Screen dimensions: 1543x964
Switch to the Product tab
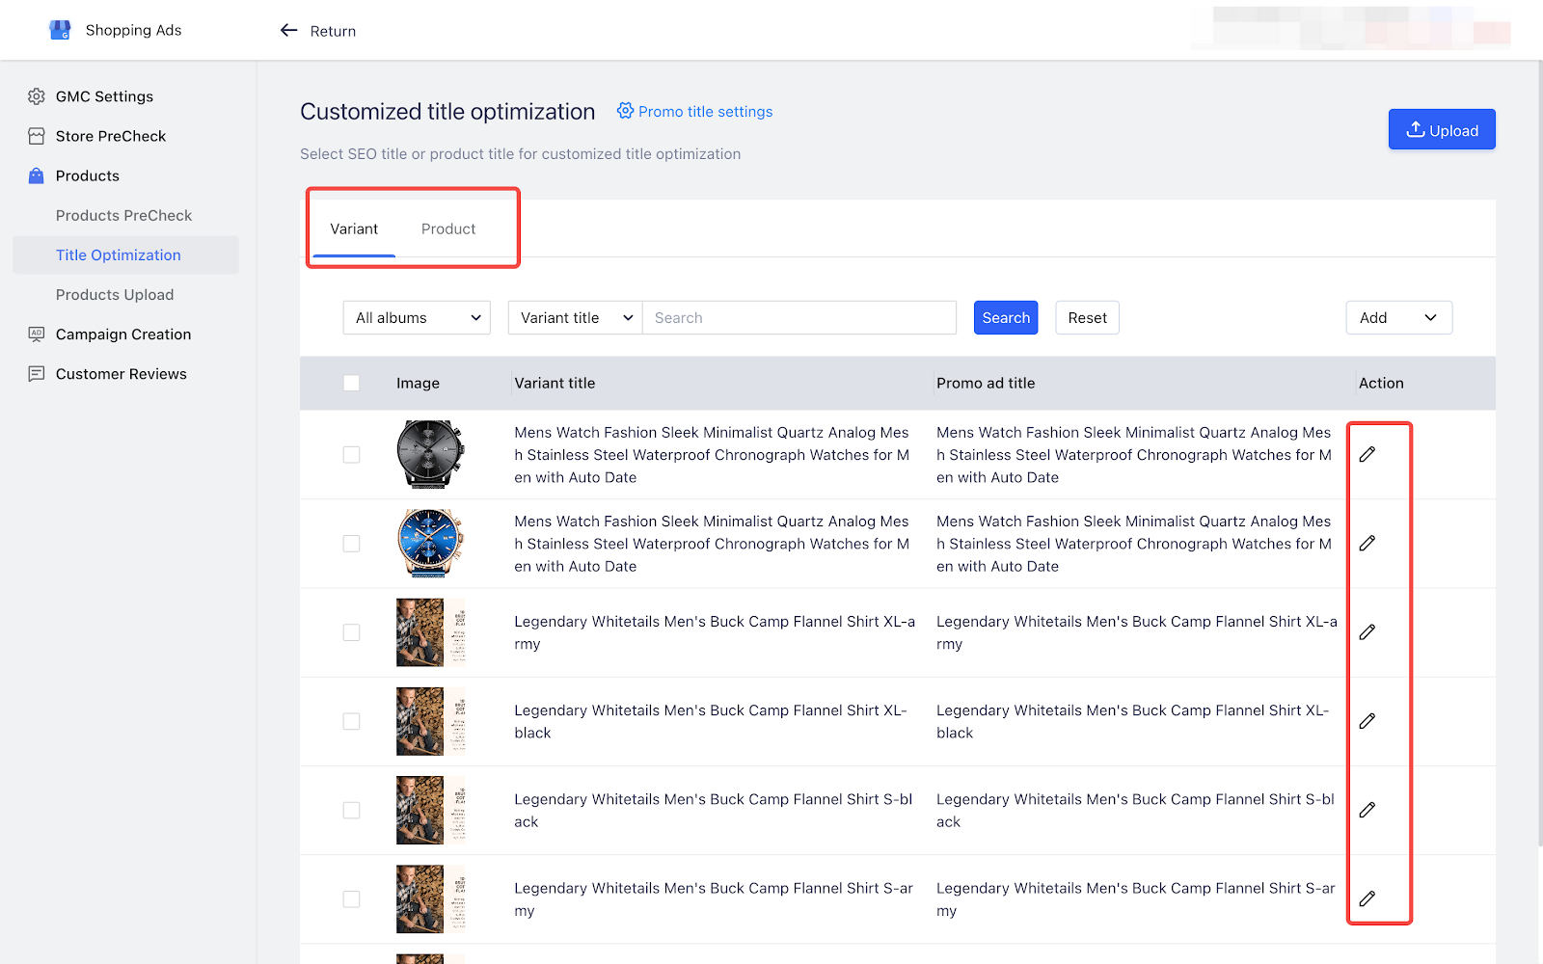coord(448,228)
